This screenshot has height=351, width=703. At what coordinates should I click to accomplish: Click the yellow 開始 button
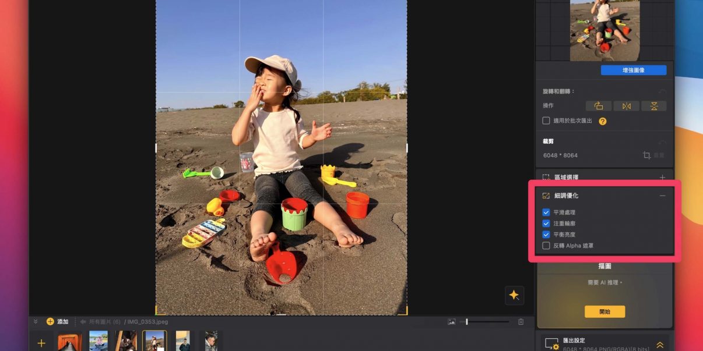(x=604, y=311)
